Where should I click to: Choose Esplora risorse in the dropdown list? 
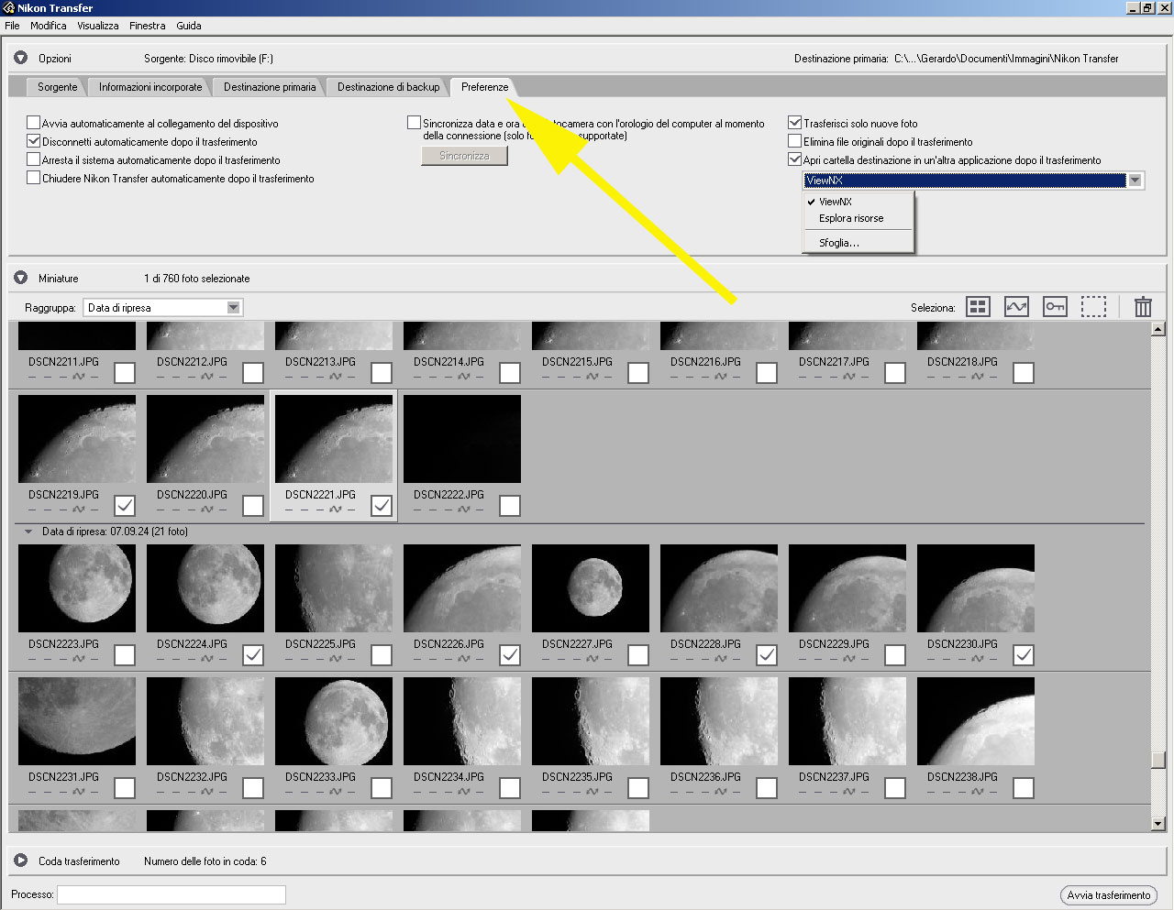[x=858, y=218]
